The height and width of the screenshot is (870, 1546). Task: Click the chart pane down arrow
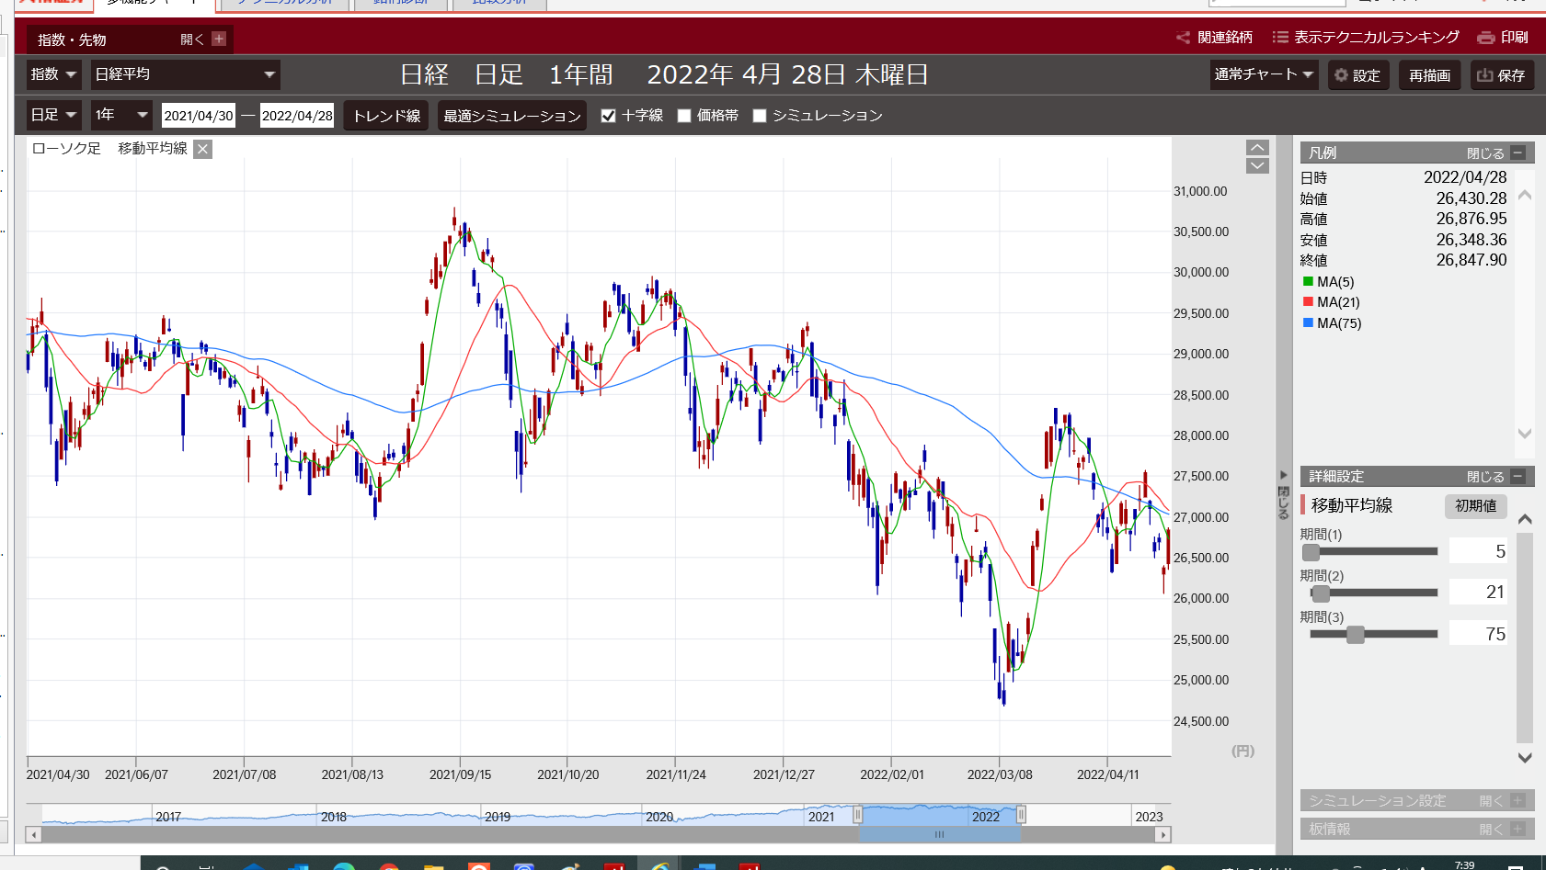click(1257, 165)
